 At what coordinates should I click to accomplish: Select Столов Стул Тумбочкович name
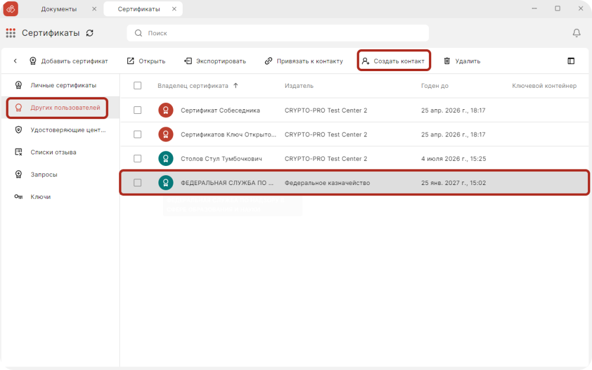[221, 158]
